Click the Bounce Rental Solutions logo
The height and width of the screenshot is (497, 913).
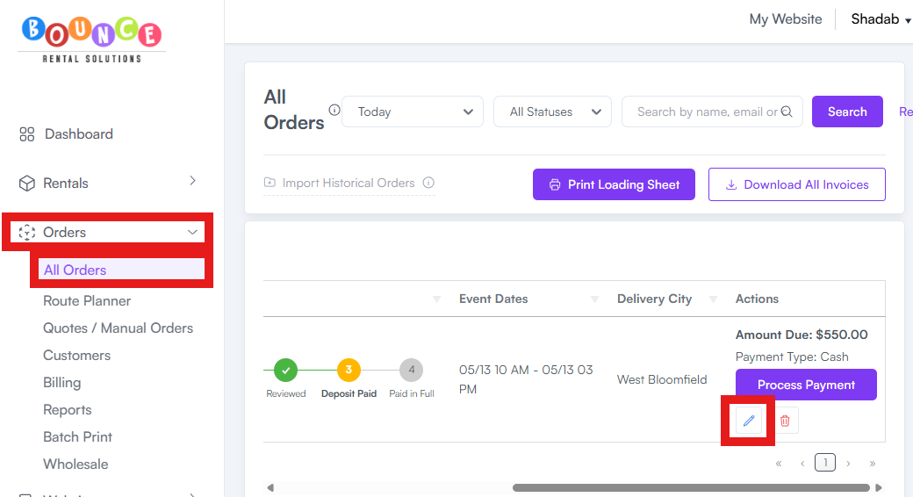pos(92,39)
